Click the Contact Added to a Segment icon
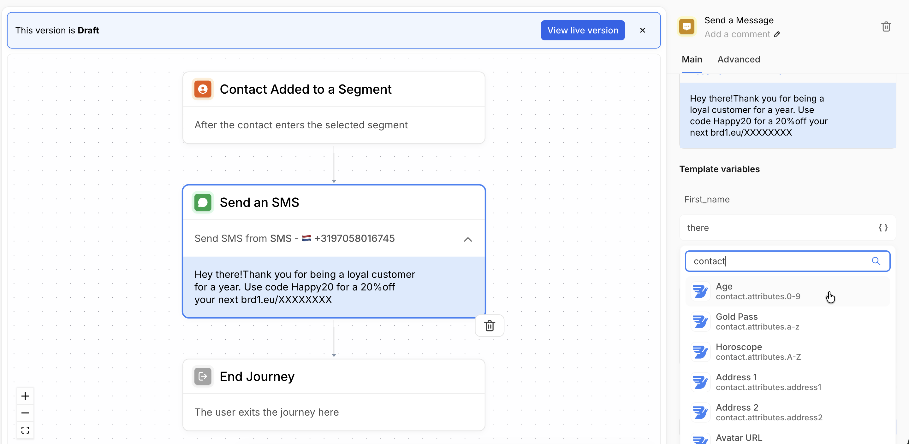Screen dimensions: 909x444 tap(203, 89)
